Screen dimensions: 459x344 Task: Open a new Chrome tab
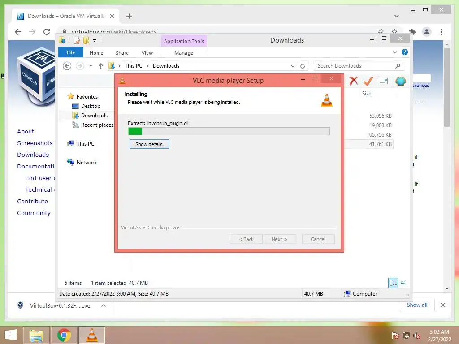pyautogui.click(x=129, y=16)
